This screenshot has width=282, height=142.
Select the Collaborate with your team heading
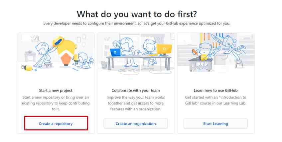[136, 91]
